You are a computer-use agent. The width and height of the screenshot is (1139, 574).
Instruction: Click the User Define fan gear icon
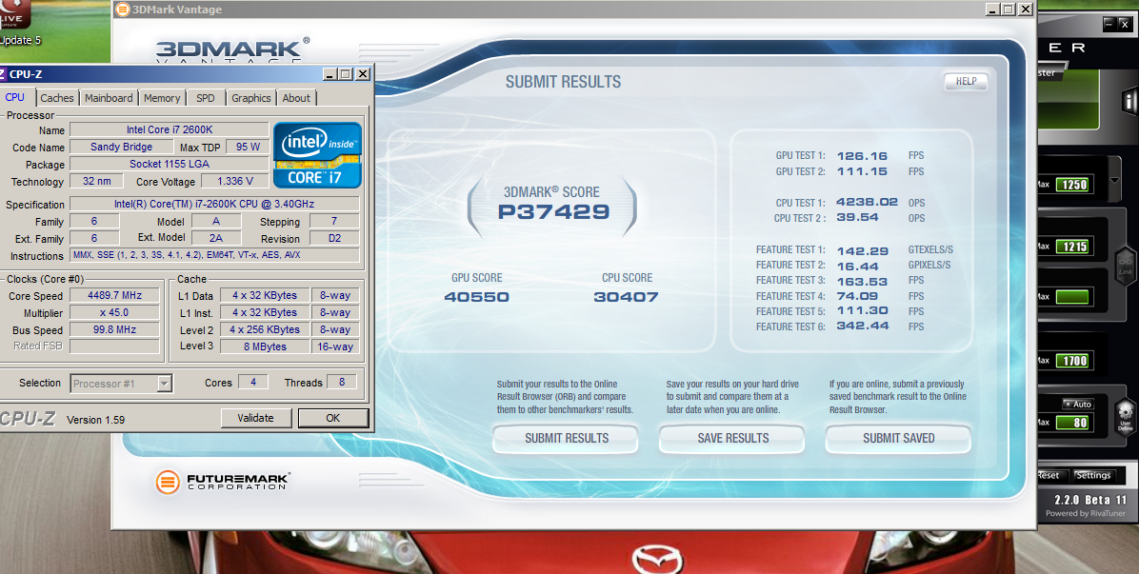pyautogui.click(x=1126, y=417)
